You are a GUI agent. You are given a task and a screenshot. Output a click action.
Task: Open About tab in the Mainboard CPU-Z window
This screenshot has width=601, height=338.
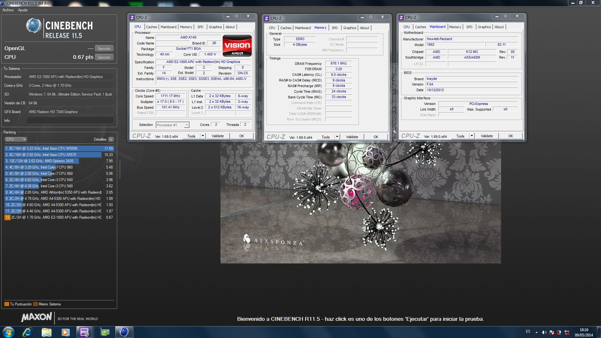tap(499, 27)
